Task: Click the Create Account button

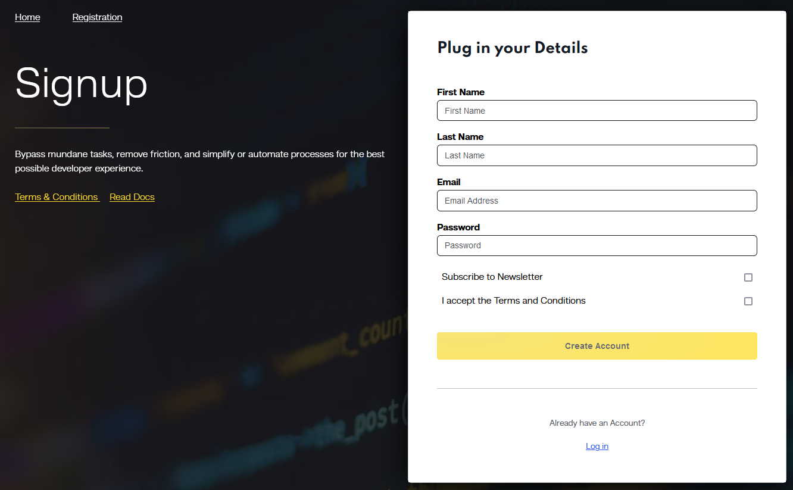Action: tap(597, 346)
